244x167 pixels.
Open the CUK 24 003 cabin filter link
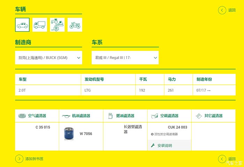[x=177, y=127]
